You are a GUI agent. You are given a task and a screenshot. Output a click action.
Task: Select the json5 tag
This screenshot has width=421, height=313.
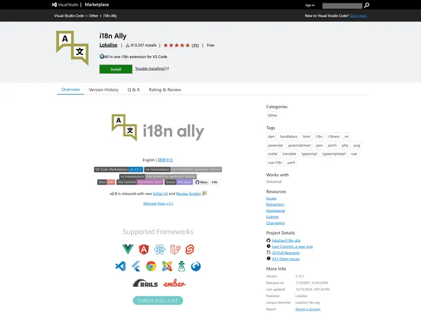point(332,145)
